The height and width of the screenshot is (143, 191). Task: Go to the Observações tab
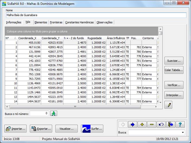coord(105,22)
